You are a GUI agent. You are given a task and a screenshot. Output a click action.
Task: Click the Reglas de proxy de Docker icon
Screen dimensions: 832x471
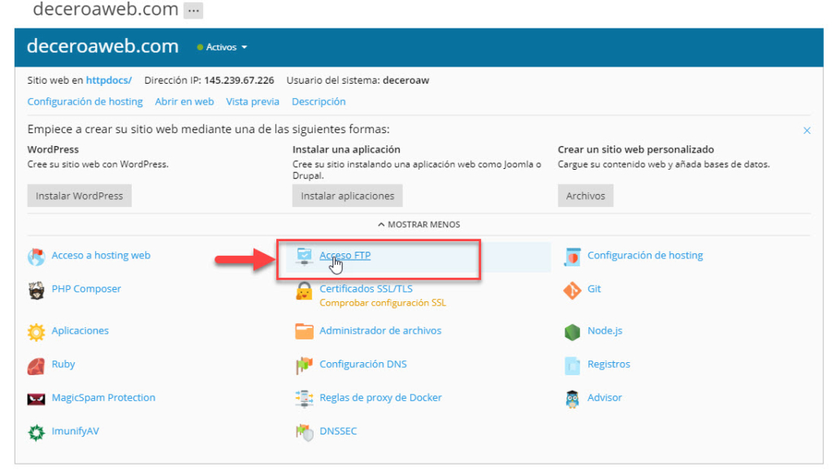304,399
